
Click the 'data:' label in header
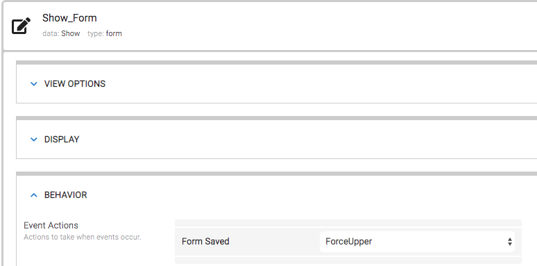[x=51, y=33]
